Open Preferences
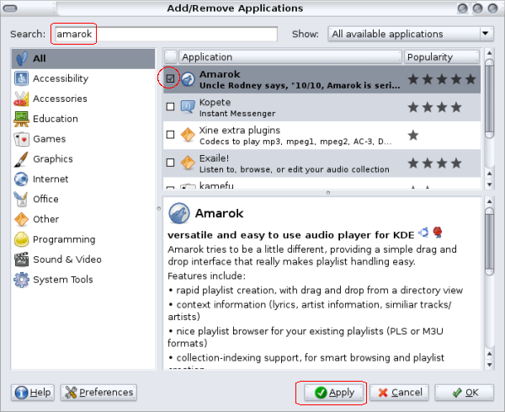Viewport: 505px width, 412px height. tap(98, 393)
